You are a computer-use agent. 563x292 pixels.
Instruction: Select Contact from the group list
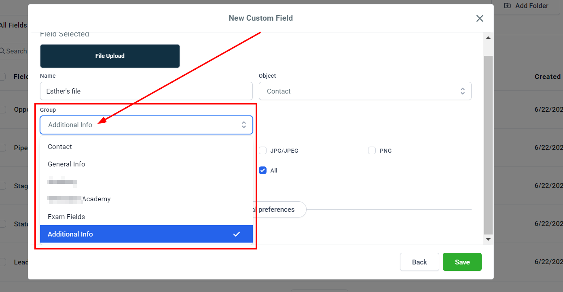(146, 147)
